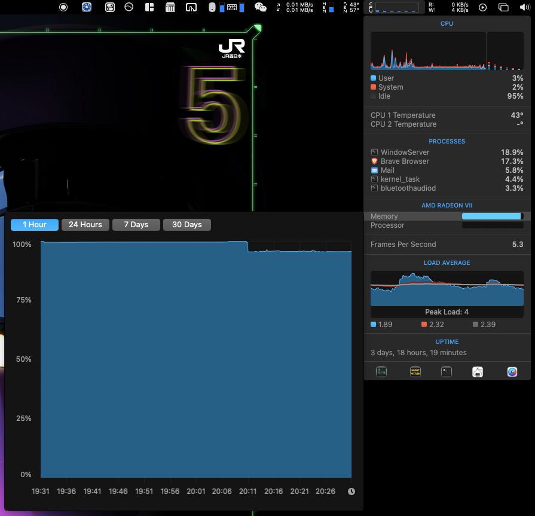Open WeChat menu bar icon
The image size is (535, 516).
pyautogui.click(x=261, y=7)
